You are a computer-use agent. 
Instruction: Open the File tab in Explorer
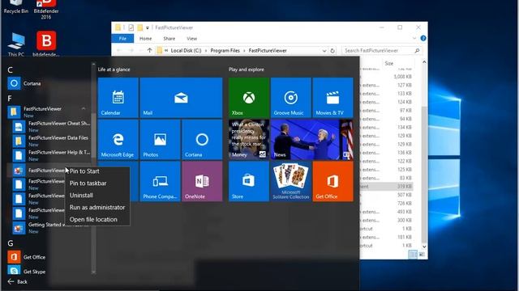click(122, 39)
